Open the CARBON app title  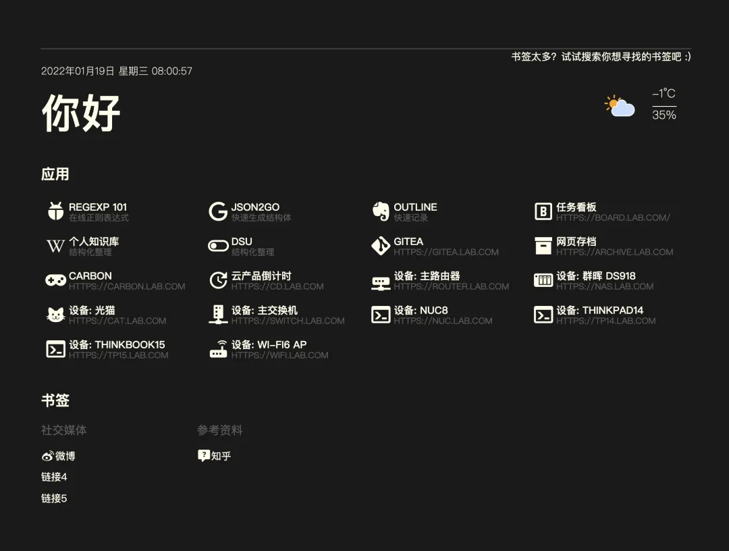pyautogui.click(x=90, y=275)
